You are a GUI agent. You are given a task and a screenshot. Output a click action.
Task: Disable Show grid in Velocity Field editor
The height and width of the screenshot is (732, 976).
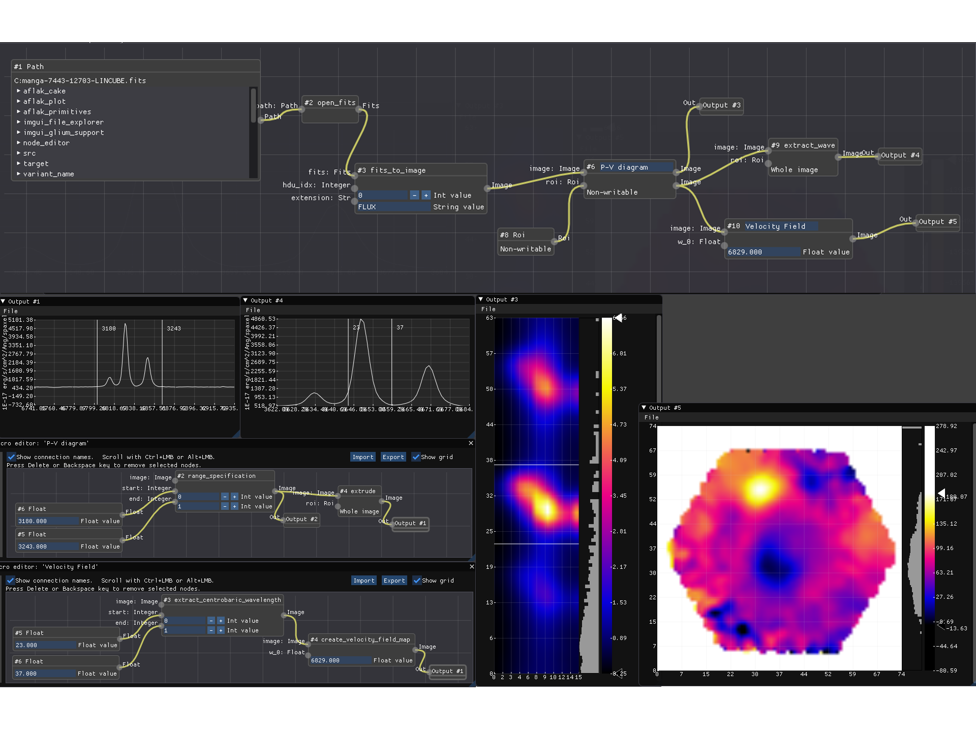(417, 581)
